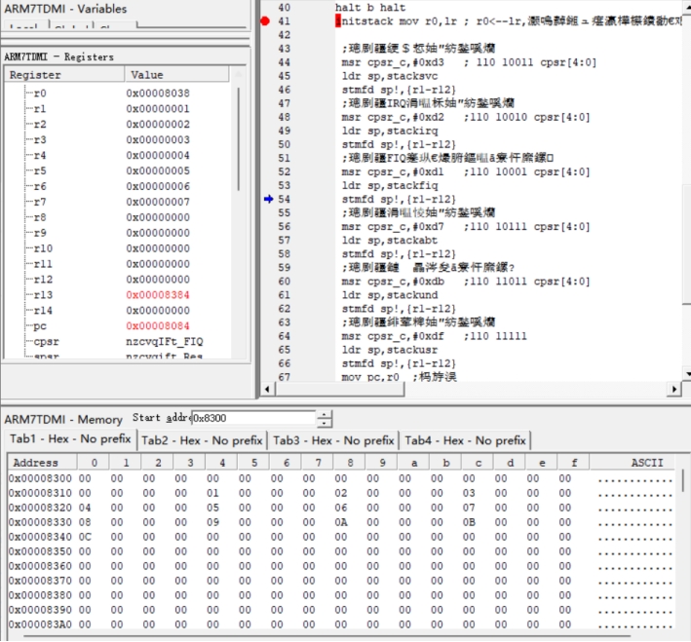Click memory column header f
691x642 pixels.
pos(574,463)
